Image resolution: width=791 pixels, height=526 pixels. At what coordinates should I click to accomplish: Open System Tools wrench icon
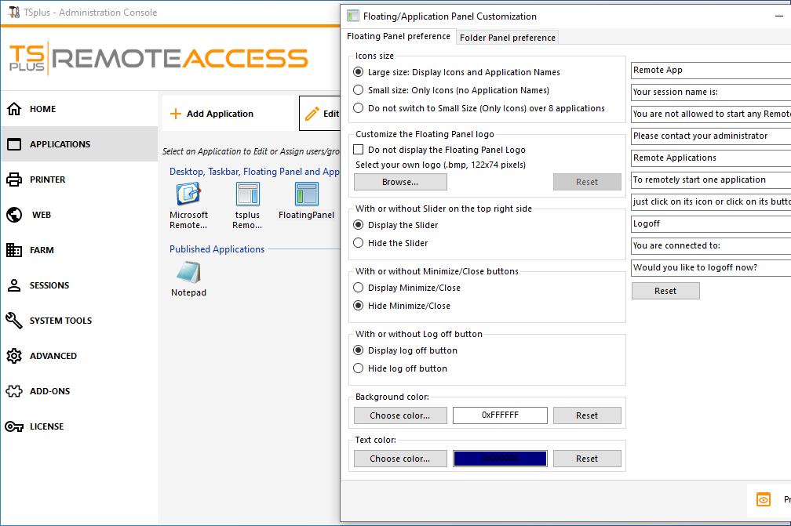pos(14,321)
